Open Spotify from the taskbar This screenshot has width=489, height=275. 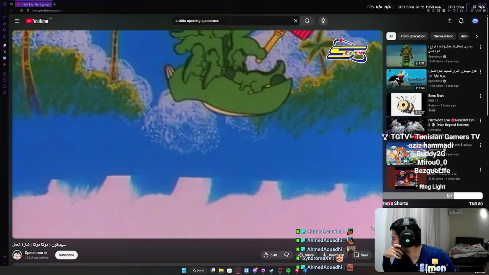point(288,270)
